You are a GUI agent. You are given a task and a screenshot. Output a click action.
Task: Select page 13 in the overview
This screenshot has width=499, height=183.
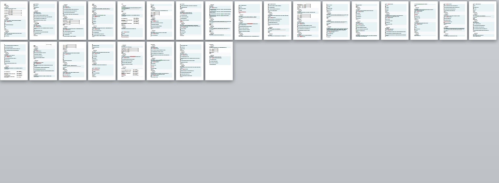click(365, 20)
